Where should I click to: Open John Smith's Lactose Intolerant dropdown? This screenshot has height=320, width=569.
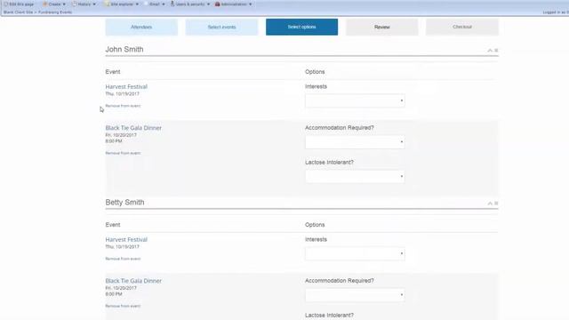(355, 176)
